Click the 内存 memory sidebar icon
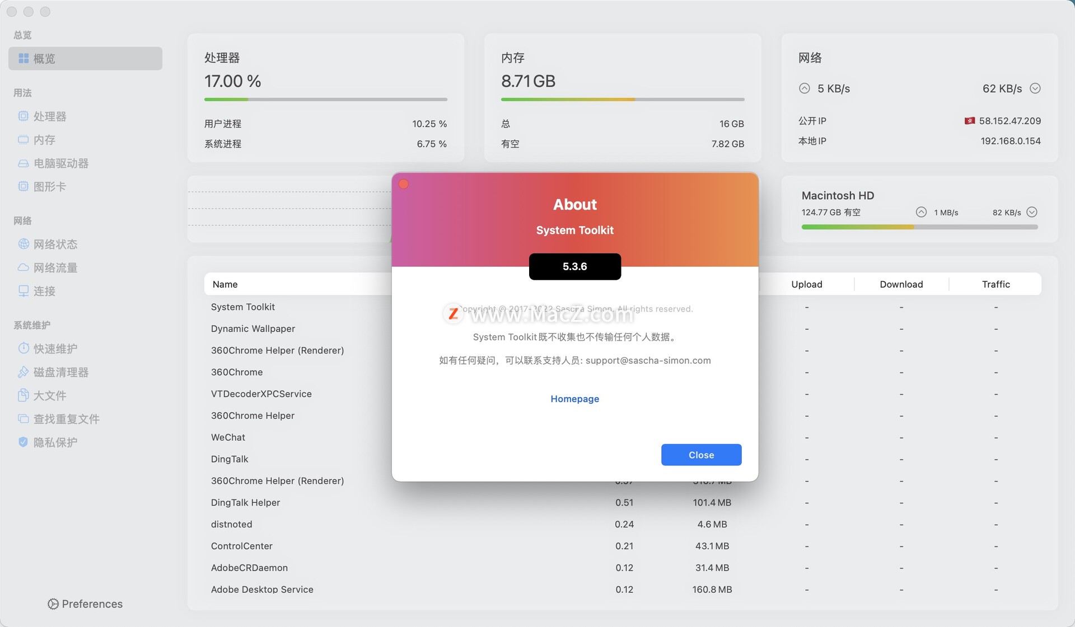 pyautogui.click(x=23, y=140)
